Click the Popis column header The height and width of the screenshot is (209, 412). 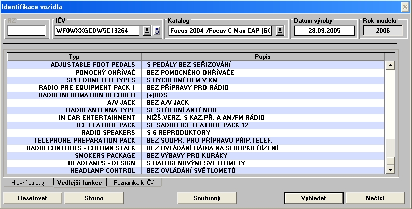(263, 57)
